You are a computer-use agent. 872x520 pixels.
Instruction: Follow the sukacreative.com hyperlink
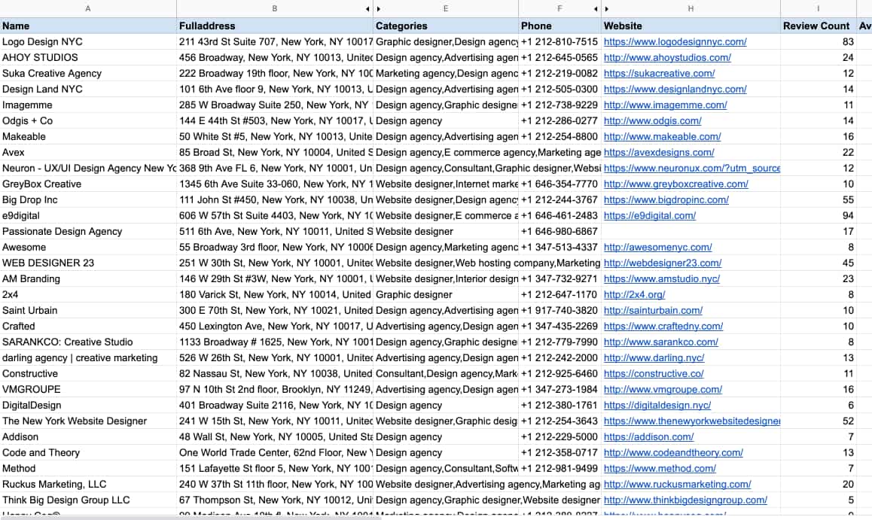click(x=658, y=73)
